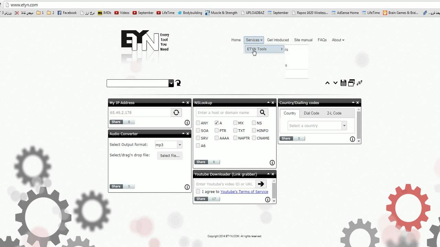
Task: Check the PTR record type
Action: pos(217,130)
